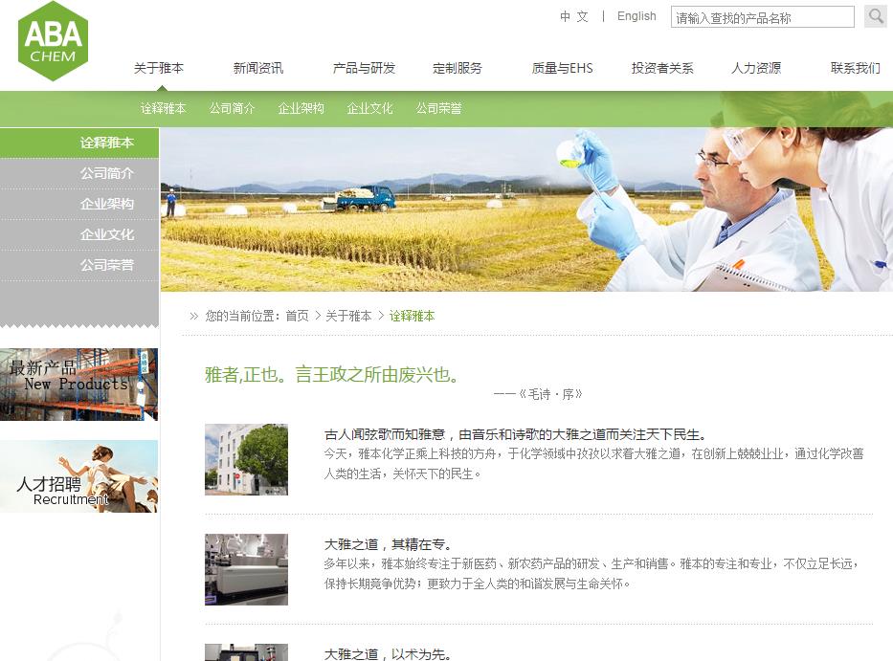Click paragraph starting 多年以来，雅本始终专注

pos(592,573)
